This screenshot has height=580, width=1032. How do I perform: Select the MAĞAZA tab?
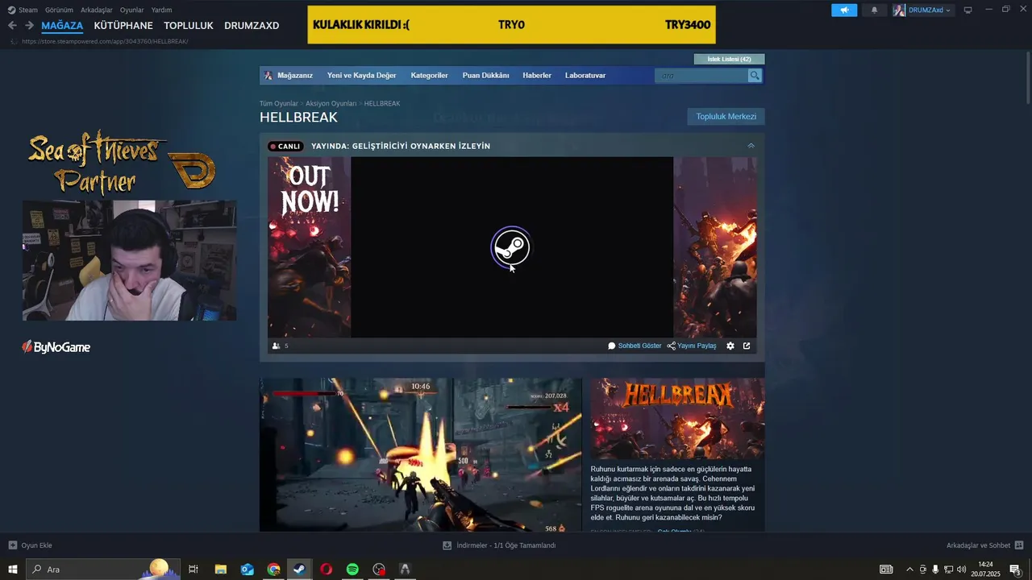[x=62, y=26]
